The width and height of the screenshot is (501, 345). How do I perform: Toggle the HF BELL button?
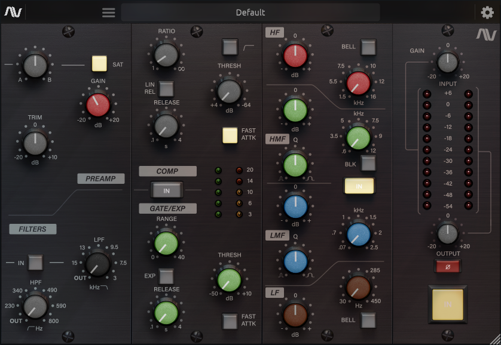point(368,47)
